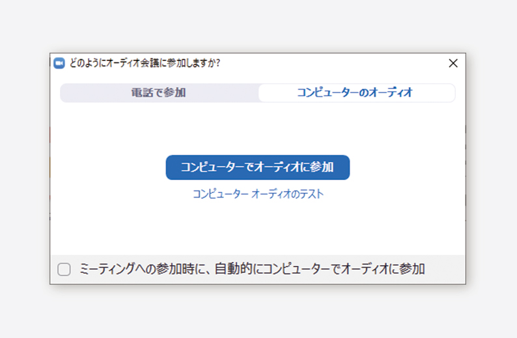Close the audio conference dialog with X
The height and width of the screenshot is (338, 517).
(x=453, y=63)
